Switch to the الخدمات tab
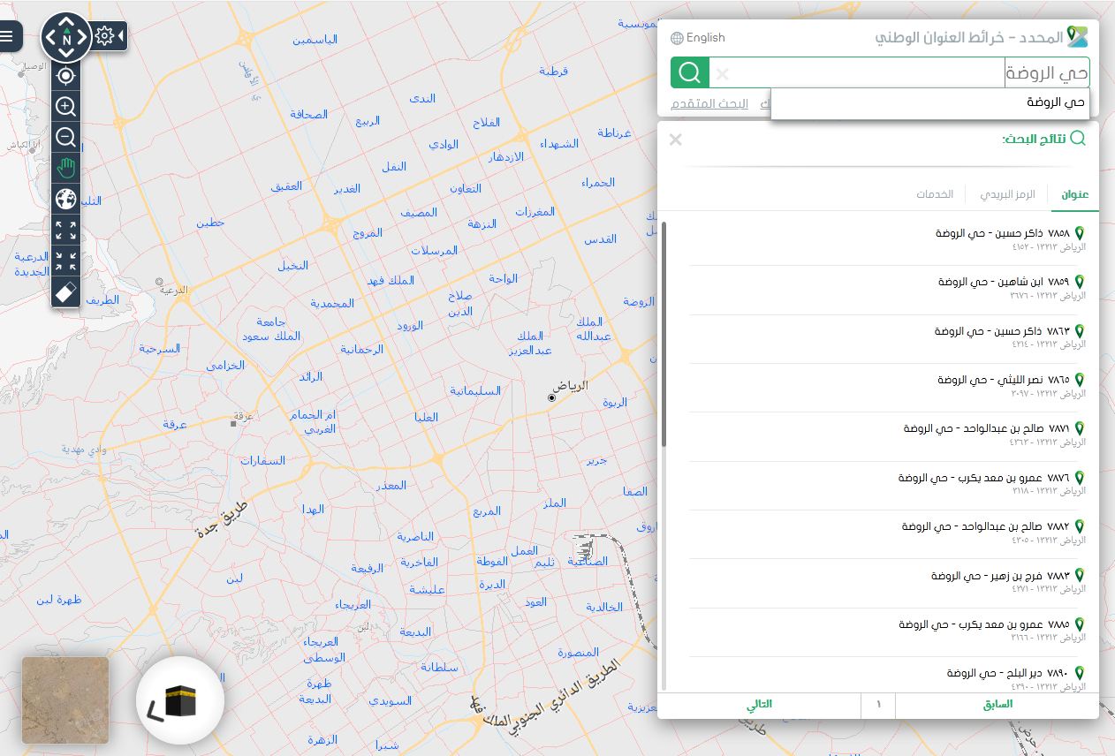 pos(936,194)
